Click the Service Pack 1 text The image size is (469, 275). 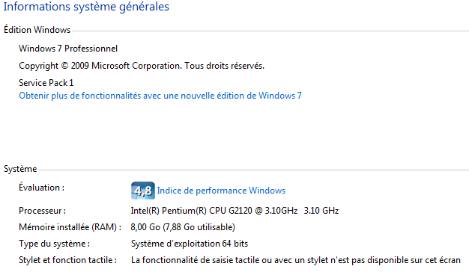click(46, 83)
